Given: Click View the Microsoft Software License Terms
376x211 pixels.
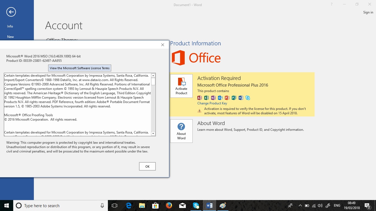Looking at the screenshot, I should tap(80, 68).
